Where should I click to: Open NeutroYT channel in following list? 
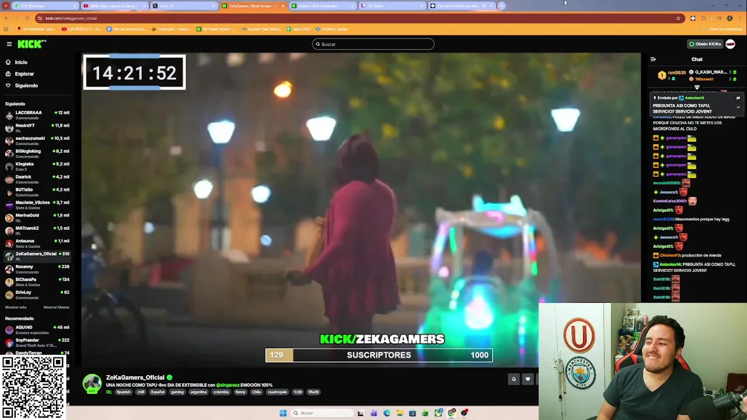point(37,128)
